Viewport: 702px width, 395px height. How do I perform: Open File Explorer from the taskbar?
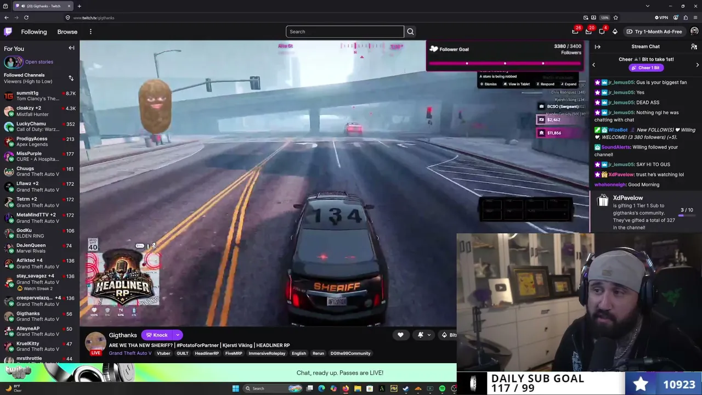point(358,388)
